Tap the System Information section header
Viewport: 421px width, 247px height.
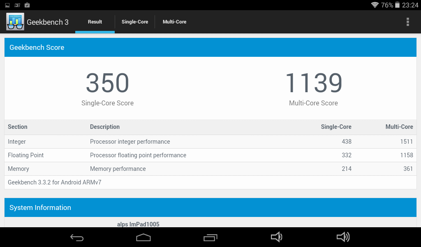coord(210,207)
